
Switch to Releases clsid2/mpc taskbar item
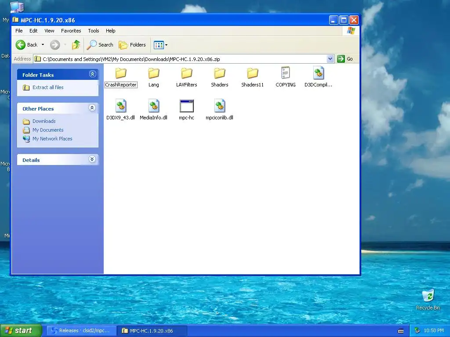click(81, 331)
